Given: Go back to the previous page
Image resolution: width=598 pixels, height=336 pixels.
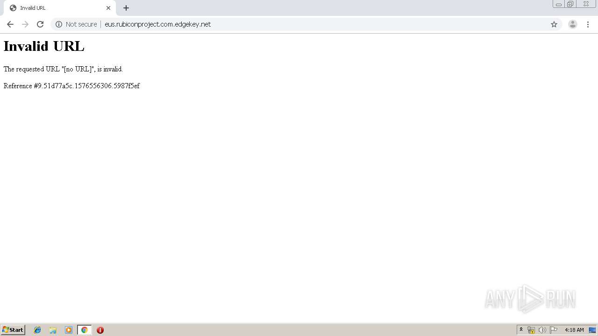Looking at the screenshot, I should [x=10, y=24].
